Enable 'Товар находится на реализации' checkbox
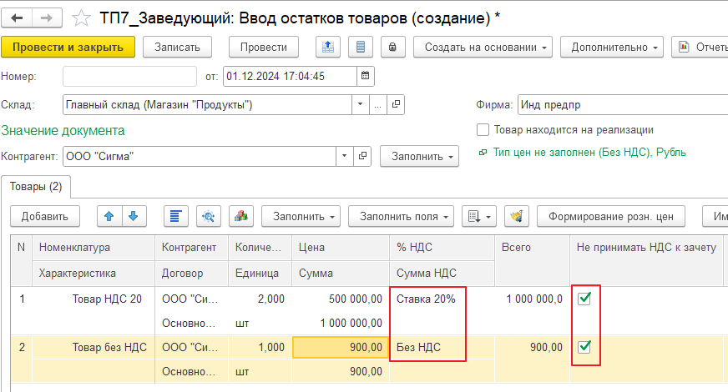 click(483, 130)
